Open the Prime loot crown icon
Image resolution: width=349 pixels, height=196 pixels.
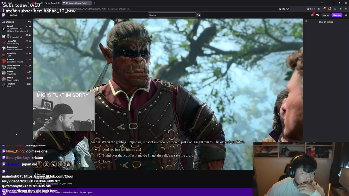(312, 15)
